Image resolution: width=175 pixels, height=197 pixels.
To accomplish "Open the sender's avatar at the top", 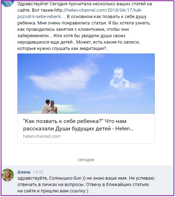I will pos(7,4).
